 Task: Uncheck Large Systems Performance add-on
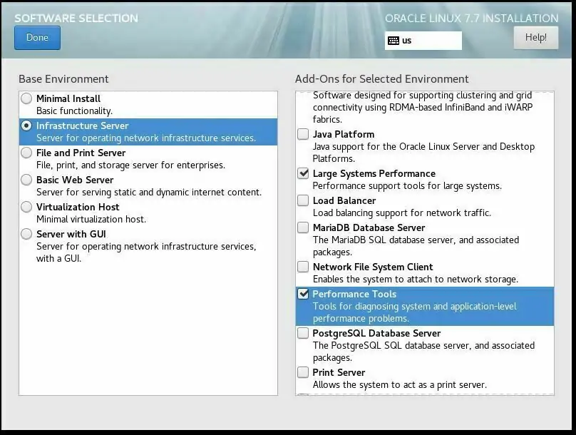pyautogui.click(x=304, y=173)
